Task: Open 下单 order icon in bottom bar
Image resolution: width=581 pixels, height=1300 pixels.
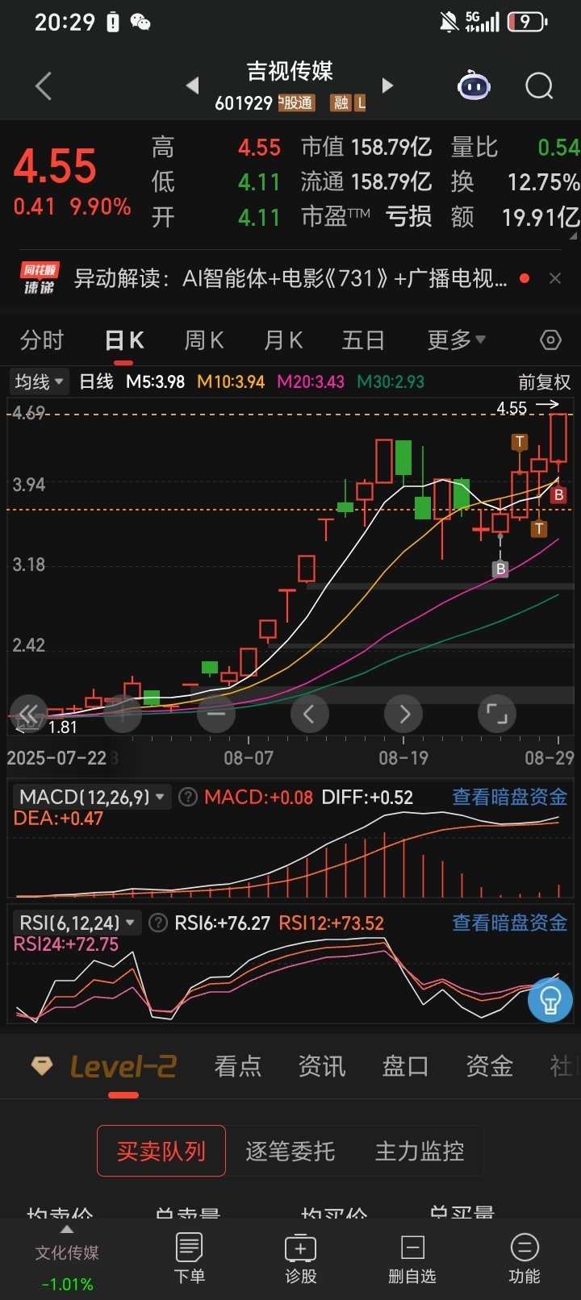Action: (190, 1258)
